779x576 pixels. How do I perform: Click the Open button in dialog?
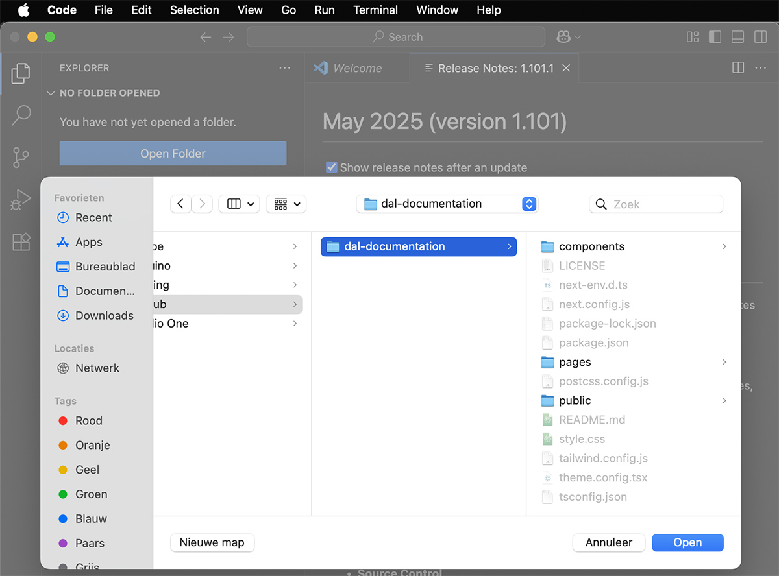point(687,543)
